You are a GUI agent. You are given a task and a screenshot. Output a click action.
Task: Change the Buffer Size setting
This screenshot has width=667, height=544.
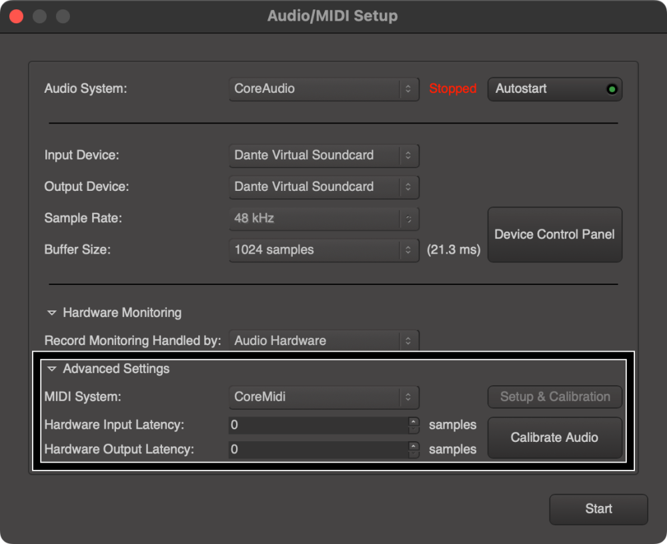click(x=323, y=250)
